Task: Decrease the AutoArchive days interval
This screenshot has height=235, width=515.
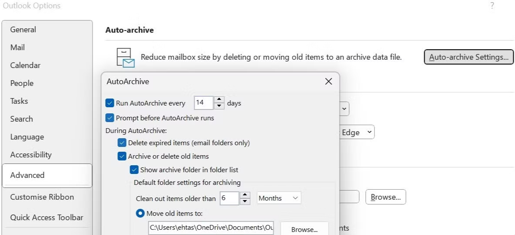Action: tap(219, 106)
